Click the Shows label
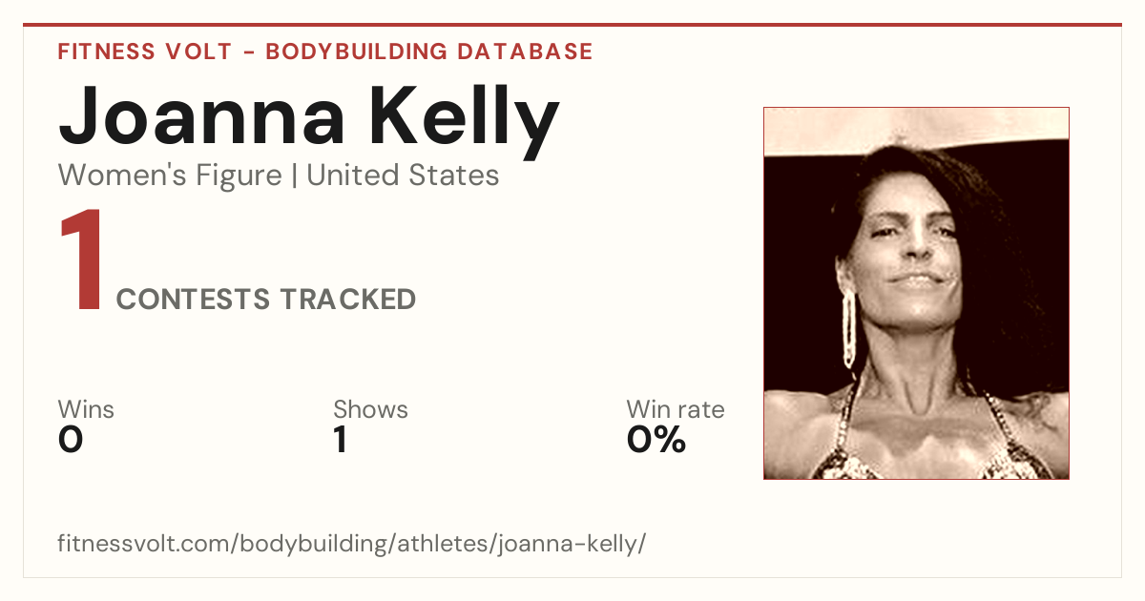The height and width of the screenshot is (601, 1145). (370, 410)
